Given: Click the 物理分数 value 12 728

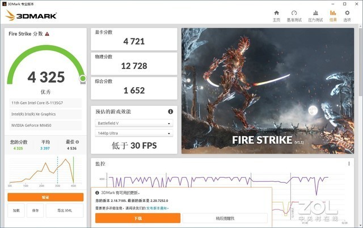Looking at the screenshot, I should coord(134,66).
